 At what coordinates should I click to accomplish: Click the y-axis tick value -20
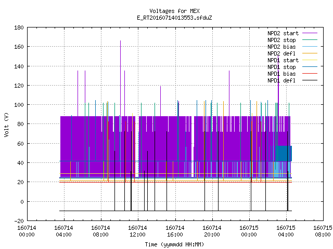click(19, 221)
